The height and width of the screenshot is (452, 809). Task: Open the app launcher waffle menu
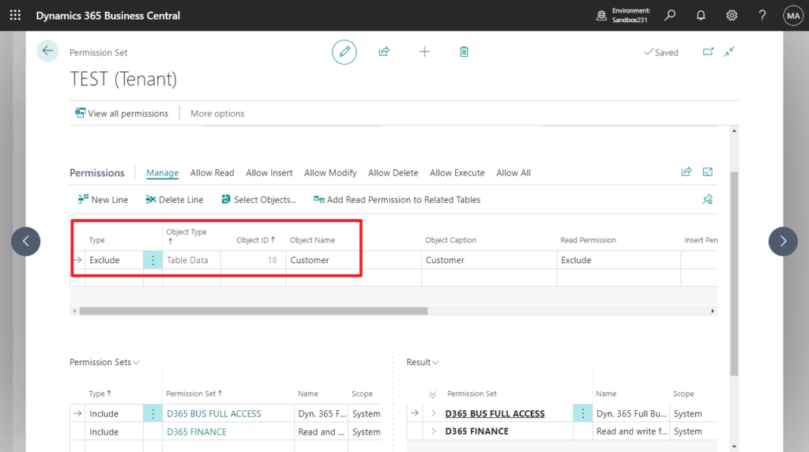click(x=15, y=16)
